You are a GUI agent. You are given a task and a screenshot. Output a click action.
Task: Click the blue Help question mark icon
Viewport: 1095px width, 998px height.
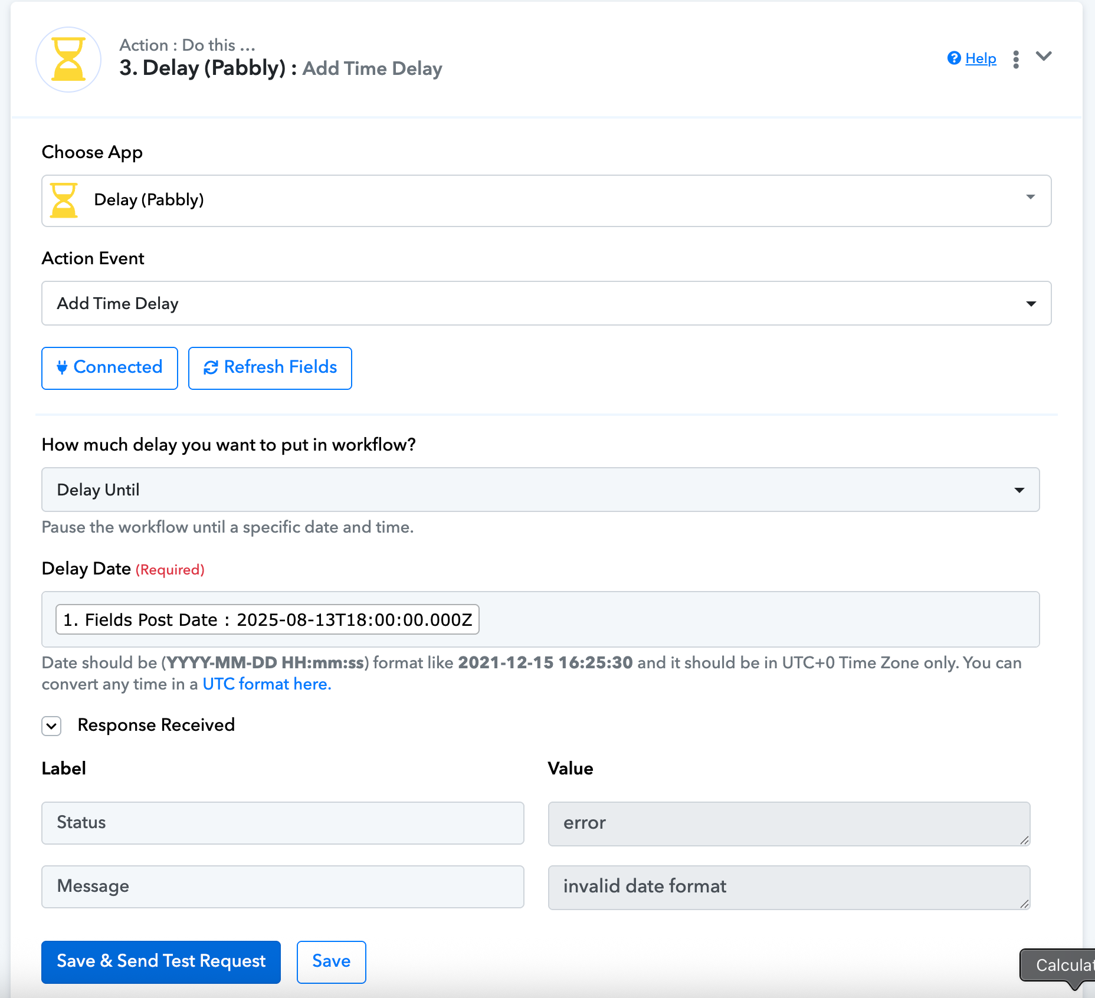[x=954, y=58]
